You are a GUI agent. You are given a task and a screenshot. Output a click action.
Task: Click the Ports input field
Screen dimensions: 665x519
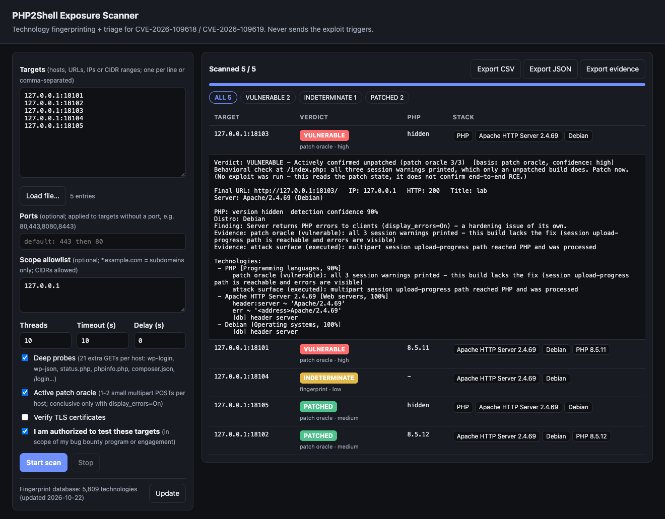103,242
